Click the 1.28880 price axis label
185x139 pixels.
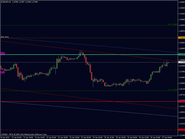pos(182,48)
